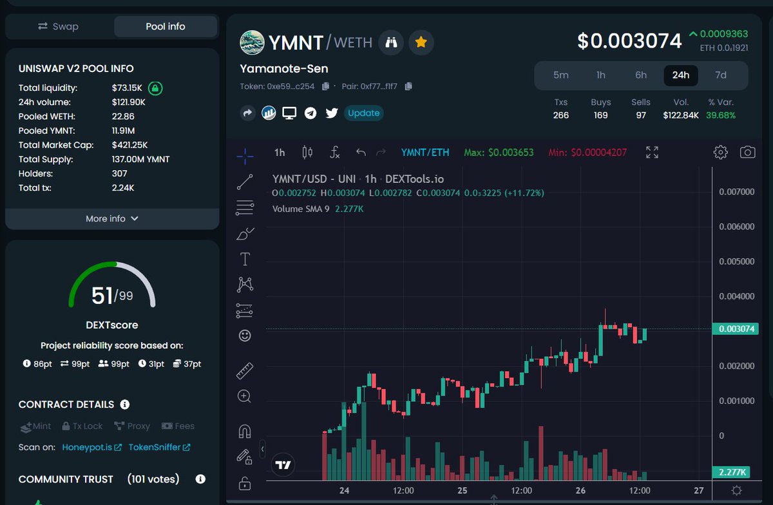Viewport: 773px width, 505px height.
Task: Click the Update button
Action: 364,113
